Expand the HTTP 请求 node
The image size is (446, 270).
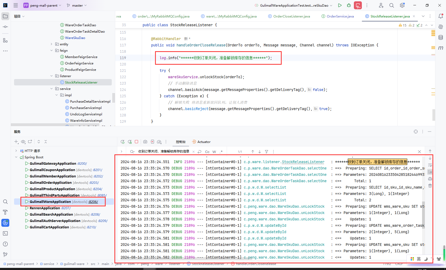[16, 151]
